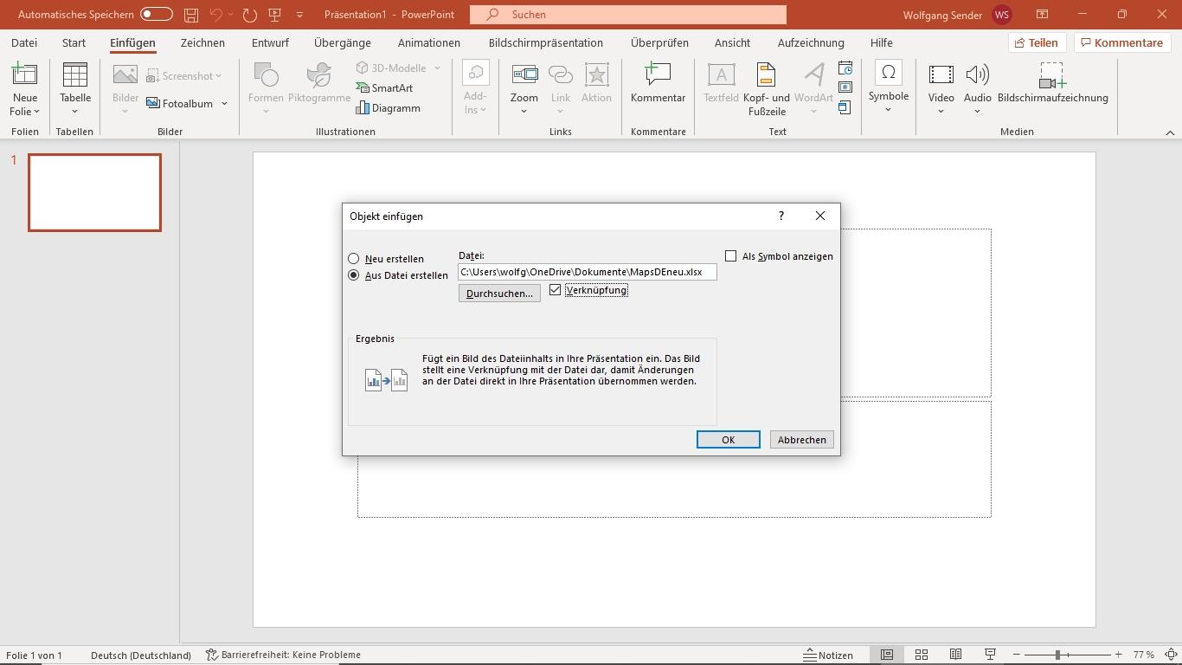Select the slide 1 thumbnail
Screen dimensions: 1182x665
click(x=94, y=192)
